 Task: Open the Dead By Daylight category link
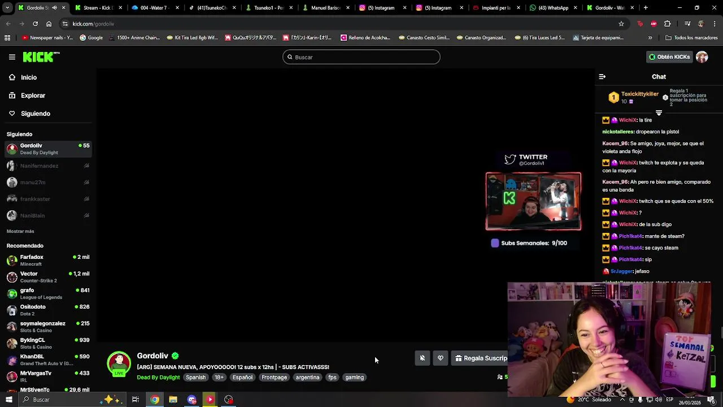pyautogui.click(x=158, y=378)
